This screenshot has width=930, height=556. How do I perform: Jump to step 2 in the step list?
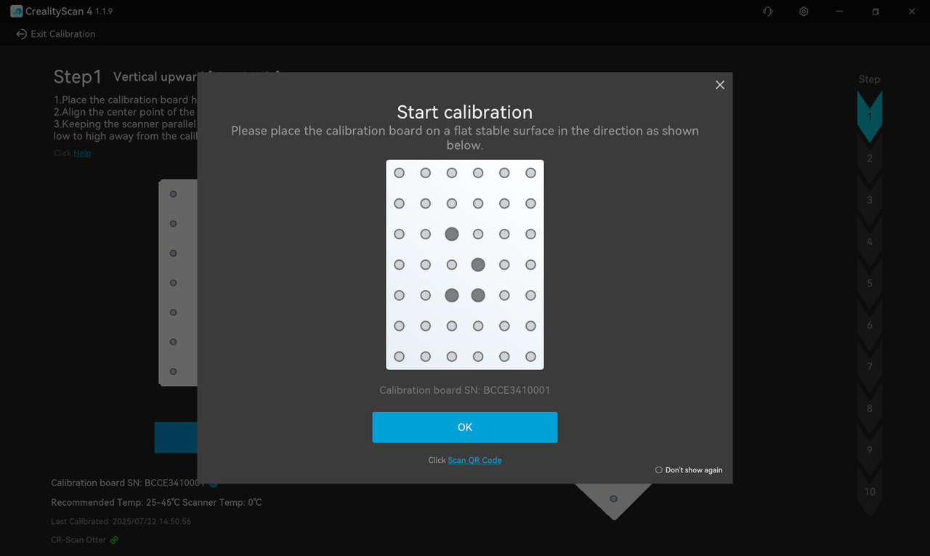point(869,158)
